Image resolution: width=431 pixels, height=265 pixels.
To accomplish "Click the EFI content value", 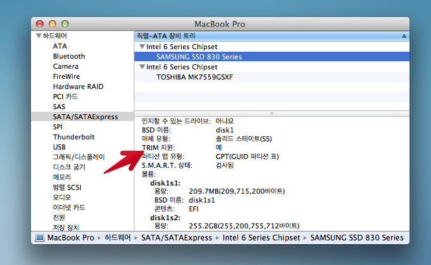I will pyautogui.click(x=194, y=209).
